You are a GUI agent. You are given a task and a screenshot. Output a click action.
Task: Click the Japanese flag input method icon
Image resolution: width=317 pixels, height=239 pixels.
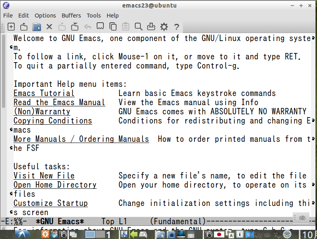click(219, 235)
